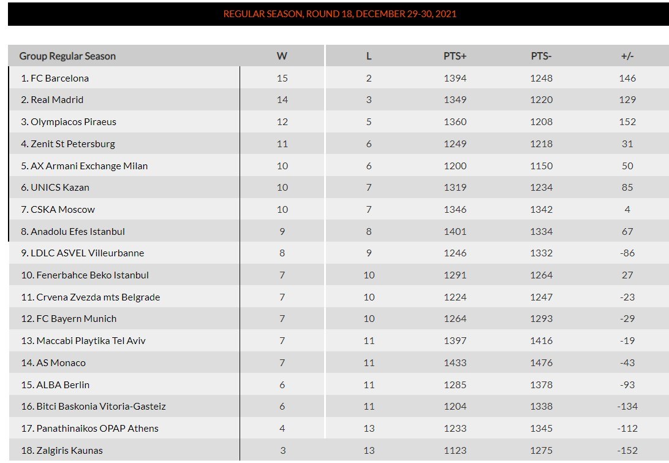Open AX Armani Exchange Milan entry
Image resolution: width=669 pixels, height=463 pixels.
click(x=89, y=166)
